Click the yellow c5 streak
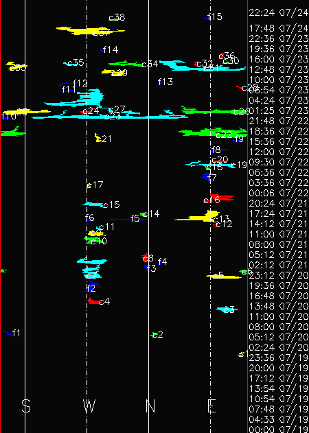This screenshot has width=309, height=433. click(x=224, y=277)
